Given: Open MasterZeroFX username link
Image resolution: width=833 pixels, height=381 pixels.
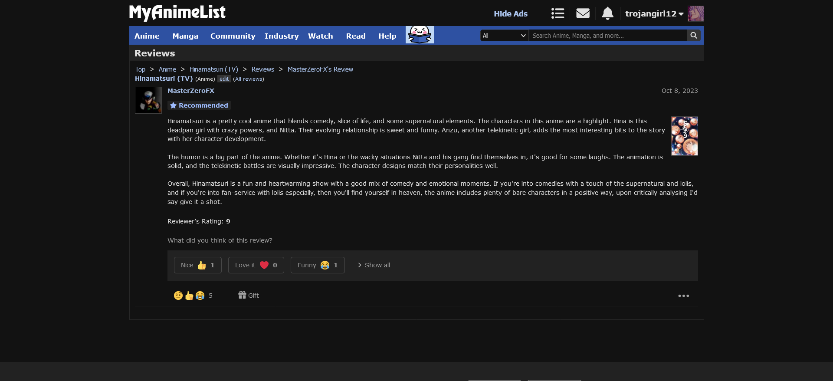Looking at the screenshot, I should point(191,91).
